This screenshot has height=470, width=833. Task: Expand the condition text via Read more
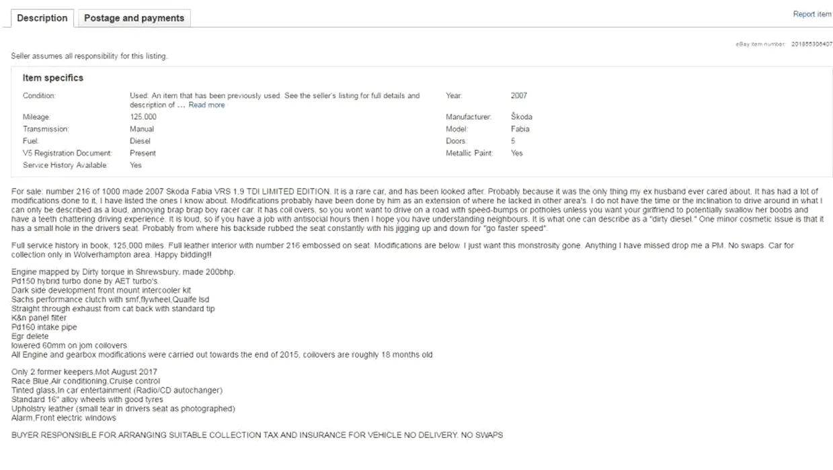(206, 105)
